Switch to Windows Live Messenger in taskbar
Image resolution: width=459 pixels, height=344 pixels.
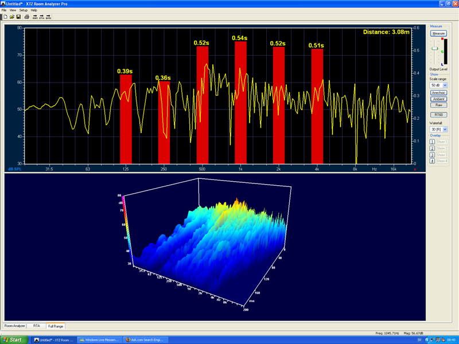coord(99,340)
